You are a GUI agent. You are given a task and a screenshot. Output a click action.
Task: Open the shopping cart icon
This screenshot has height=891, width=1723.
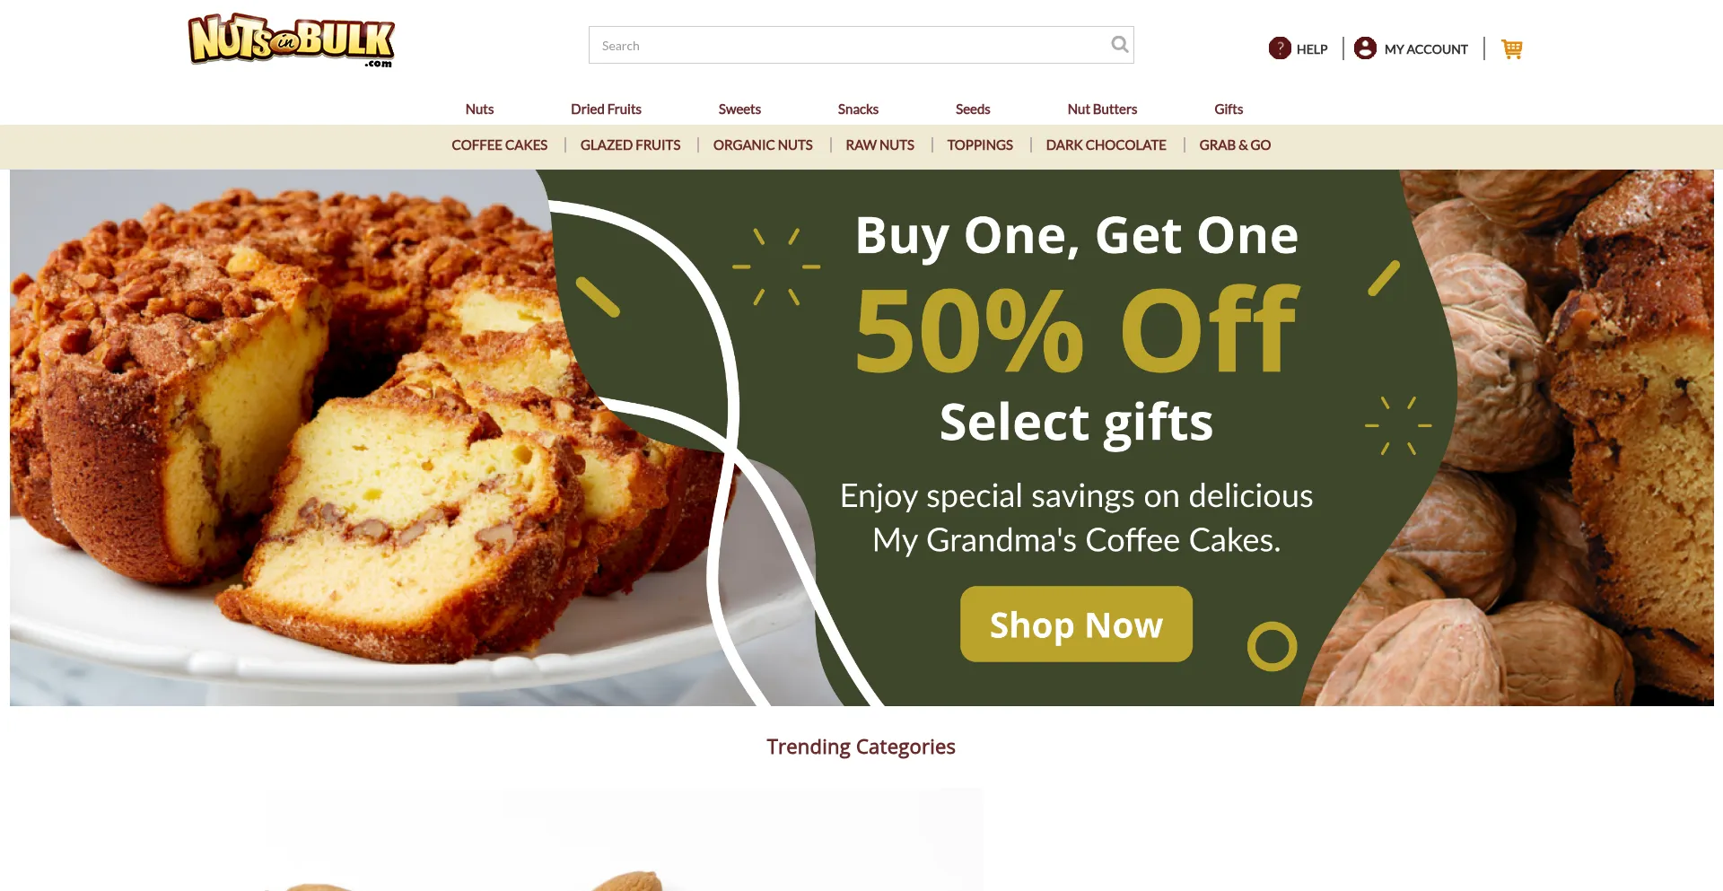click(1512, 48)
